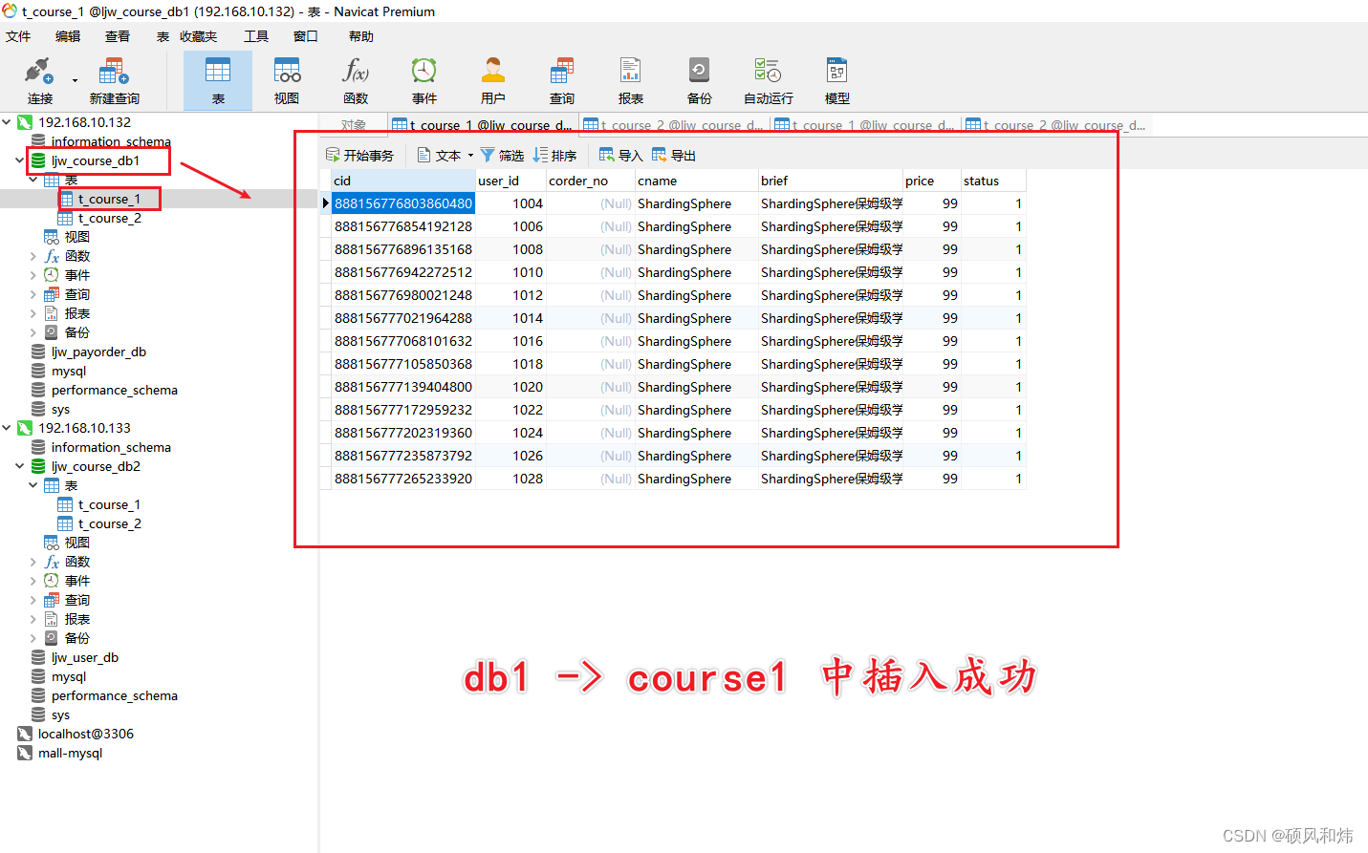
Task: Select the ljw_user_db database
Action: pyautogui.click(x=85, y=657)
